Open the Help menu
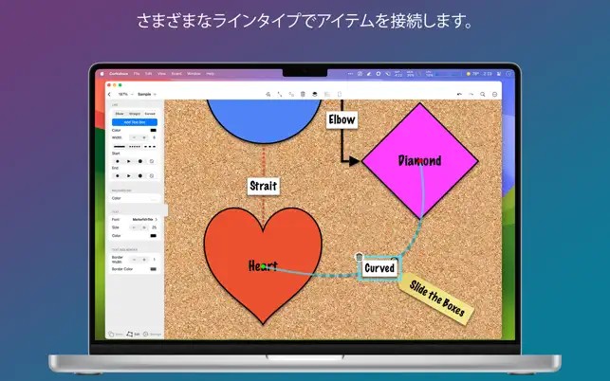The width and height of the screenshot is (610, 381). [210, 74]
